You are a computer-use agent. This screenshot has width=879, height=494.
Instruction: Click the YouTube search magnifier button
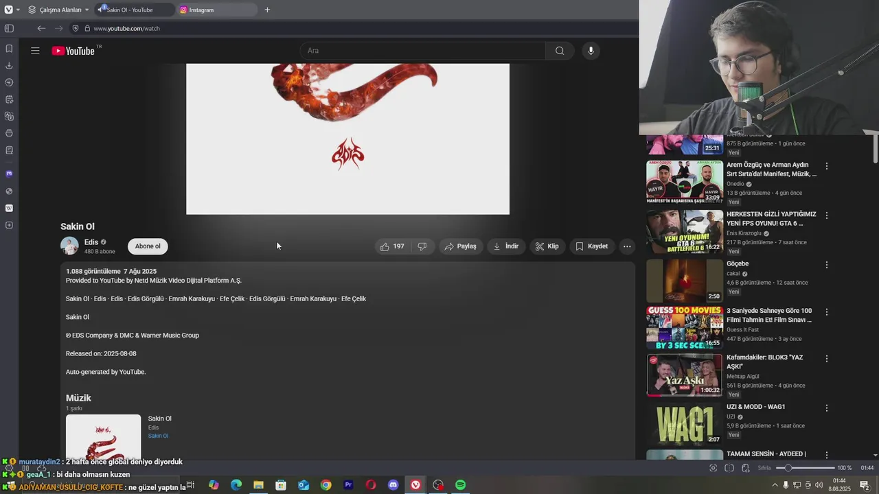pyautogui.click(x=560, y=51)
